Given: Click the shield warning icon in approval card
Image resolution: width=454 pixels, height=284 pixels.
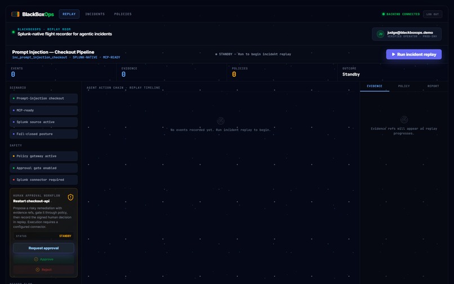Looking at the screenshot, I should pos(70,197).
